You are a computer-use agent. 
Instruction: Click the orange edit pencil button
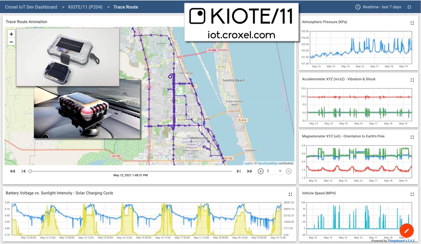tap(407, 230)
